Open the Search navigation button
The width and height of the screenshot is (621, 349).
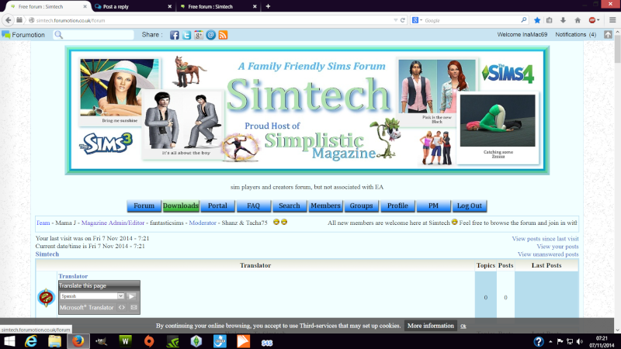[289, 206]
